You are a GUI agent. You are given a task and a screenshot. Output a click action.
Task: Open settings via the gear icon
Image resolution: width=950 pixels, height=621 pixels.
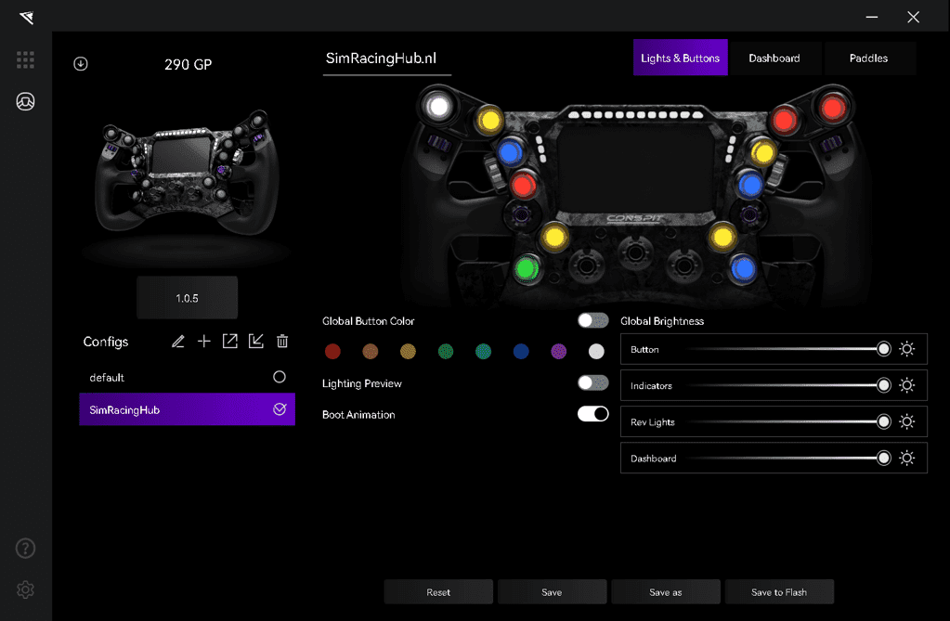coord(25,589)
